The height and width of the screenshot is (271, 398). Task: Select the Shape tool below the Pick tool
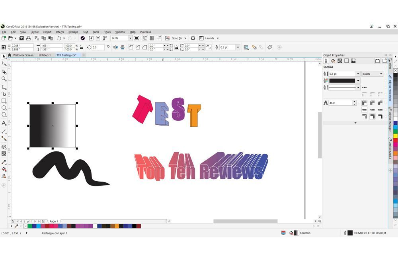pyautogui.click(x=4, y=64)
